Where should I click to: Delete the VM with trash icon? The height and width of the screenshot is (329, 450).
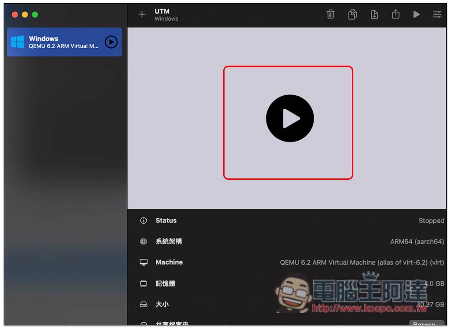pyautogui.click(x=331, y=14)
